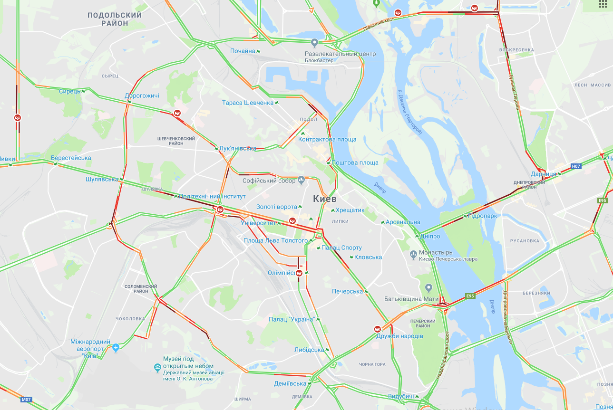Open the Софійський собор landmark pin
613x410 pixels.
point(301,181)
